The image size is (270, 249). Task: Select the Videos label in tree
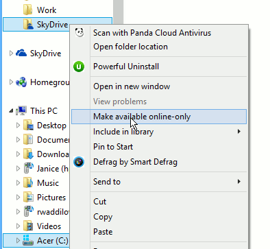tap(49, 226)
